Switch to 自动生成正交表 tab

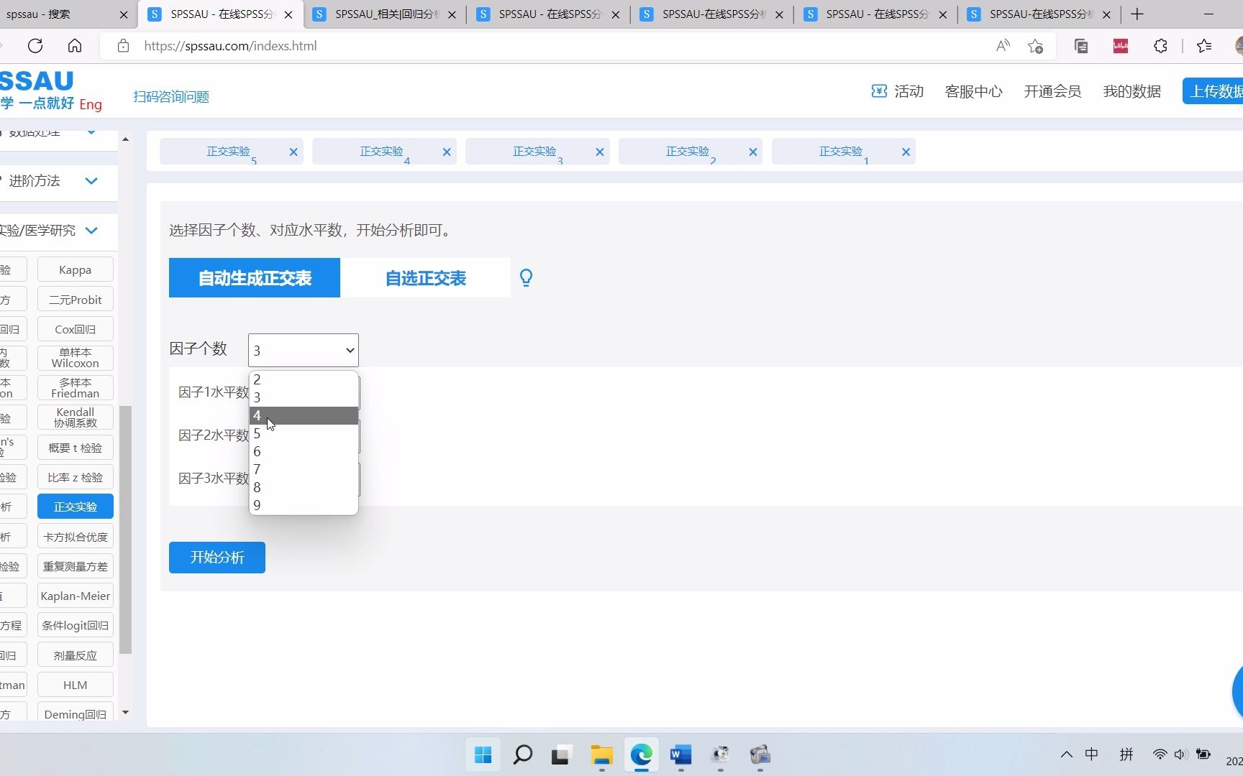(x=255, y=278)
